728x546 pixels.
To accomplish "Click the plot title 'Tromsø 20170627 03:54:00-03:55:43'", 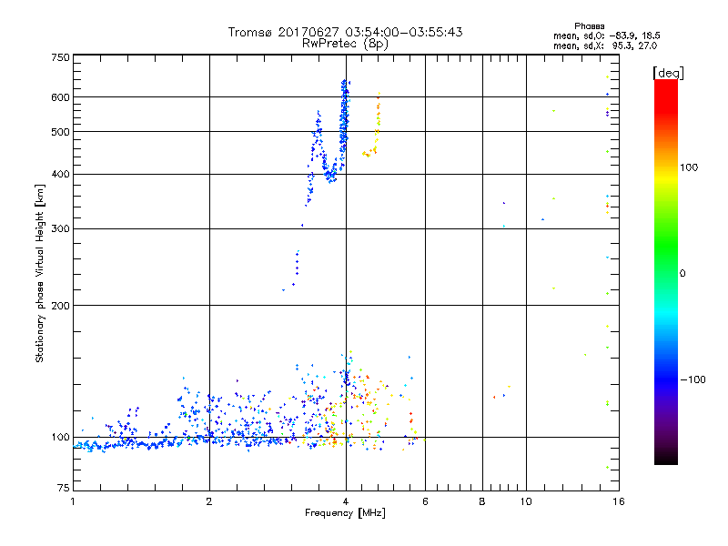I will [345, 32].
